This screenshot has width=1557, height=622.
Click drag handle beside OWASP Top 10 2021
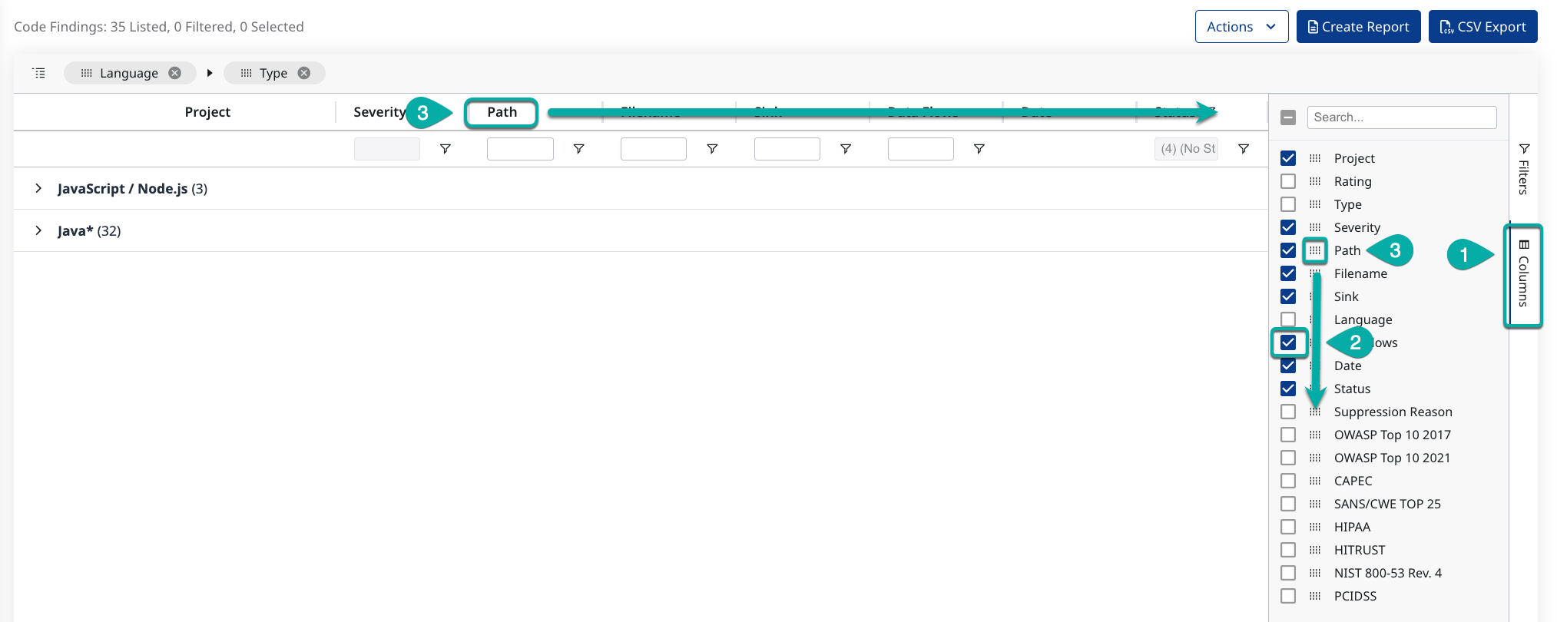[x=1315, y=458]
